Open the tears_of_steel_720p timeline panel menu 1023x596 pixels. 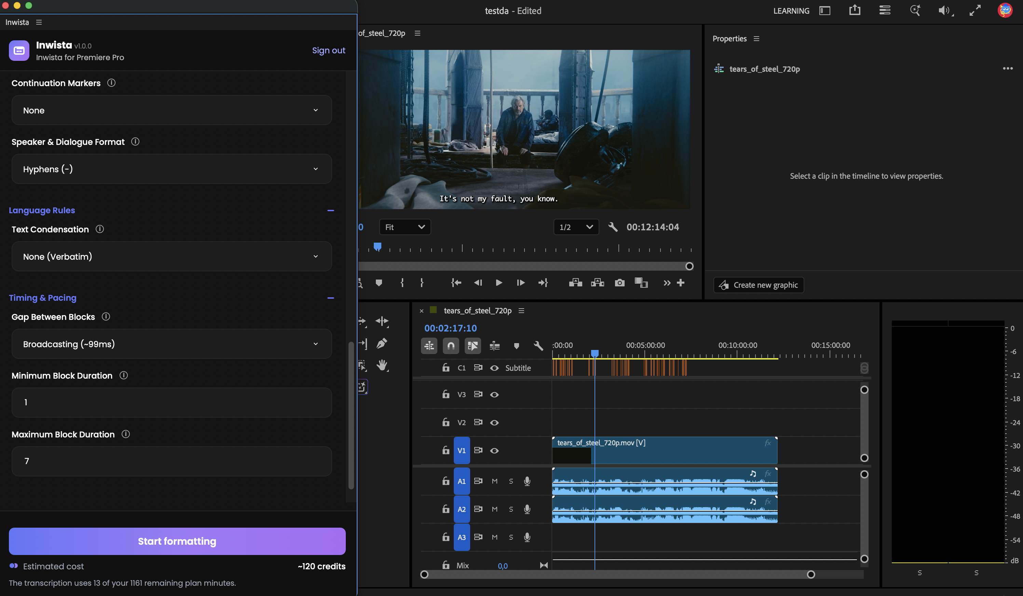[x=522, y=311]
